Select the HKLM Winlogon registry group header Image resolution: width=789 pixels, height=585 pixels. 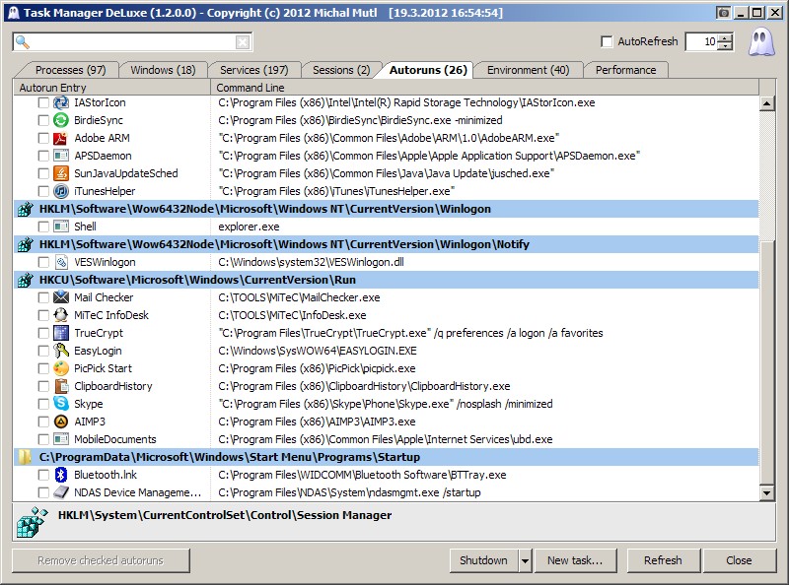386,209
